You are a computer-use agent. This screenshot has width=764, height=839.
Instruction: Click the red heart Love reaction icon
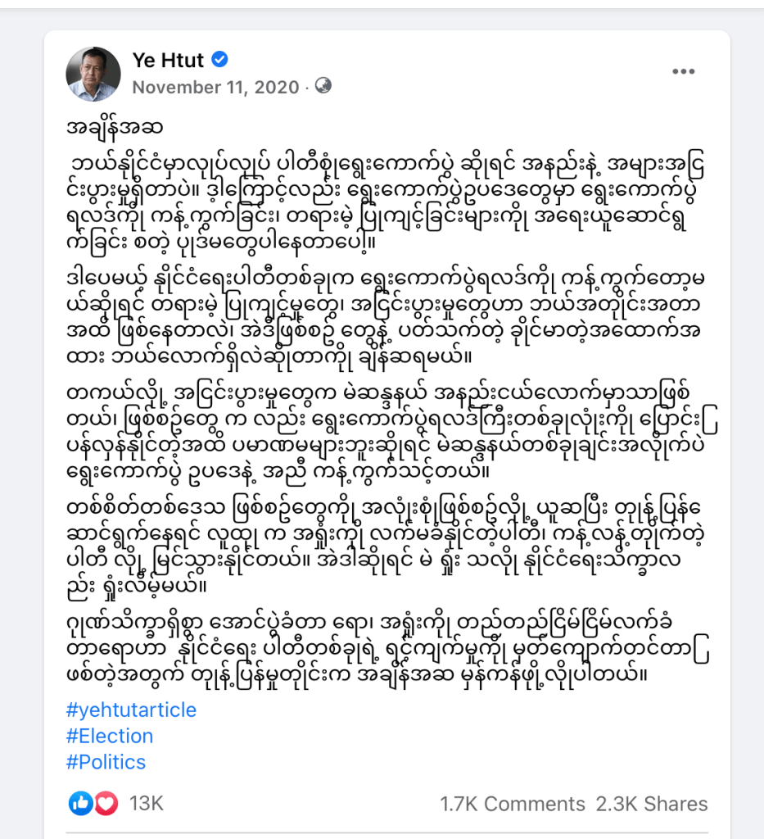(106, 804)
